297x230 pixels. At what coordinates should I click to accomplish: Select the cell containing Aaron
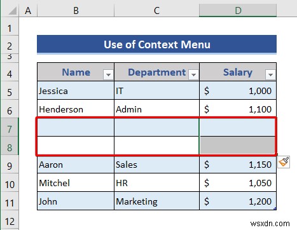[76, 165]
